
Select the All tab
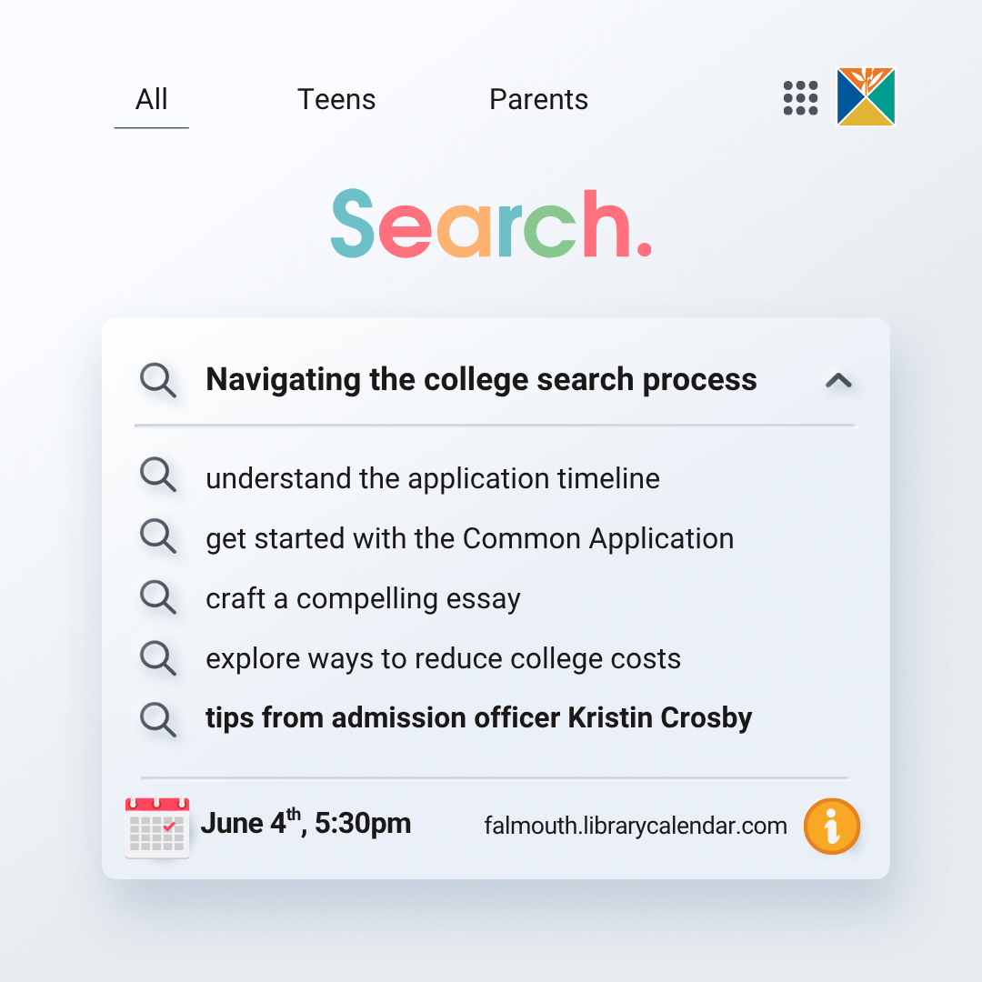click(151, 99)
